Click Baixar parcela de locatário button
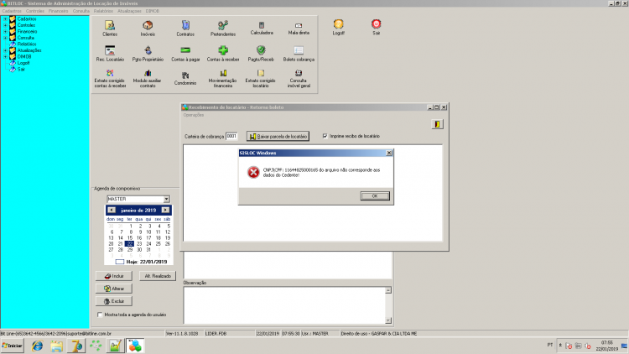The height and width of the screenshot is (354, 629). coord(278,137)
